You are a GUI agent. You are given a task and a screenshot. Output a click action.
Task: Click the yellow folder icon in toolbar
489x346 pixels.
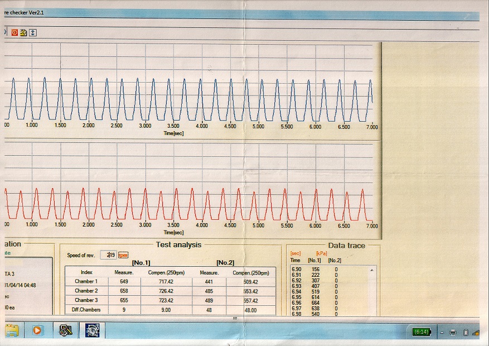tap(23, 33)
